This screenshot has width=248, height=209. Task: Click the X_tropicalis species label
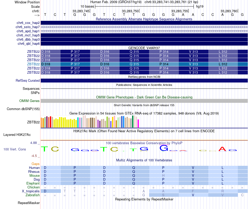click(x=31, y=191)
